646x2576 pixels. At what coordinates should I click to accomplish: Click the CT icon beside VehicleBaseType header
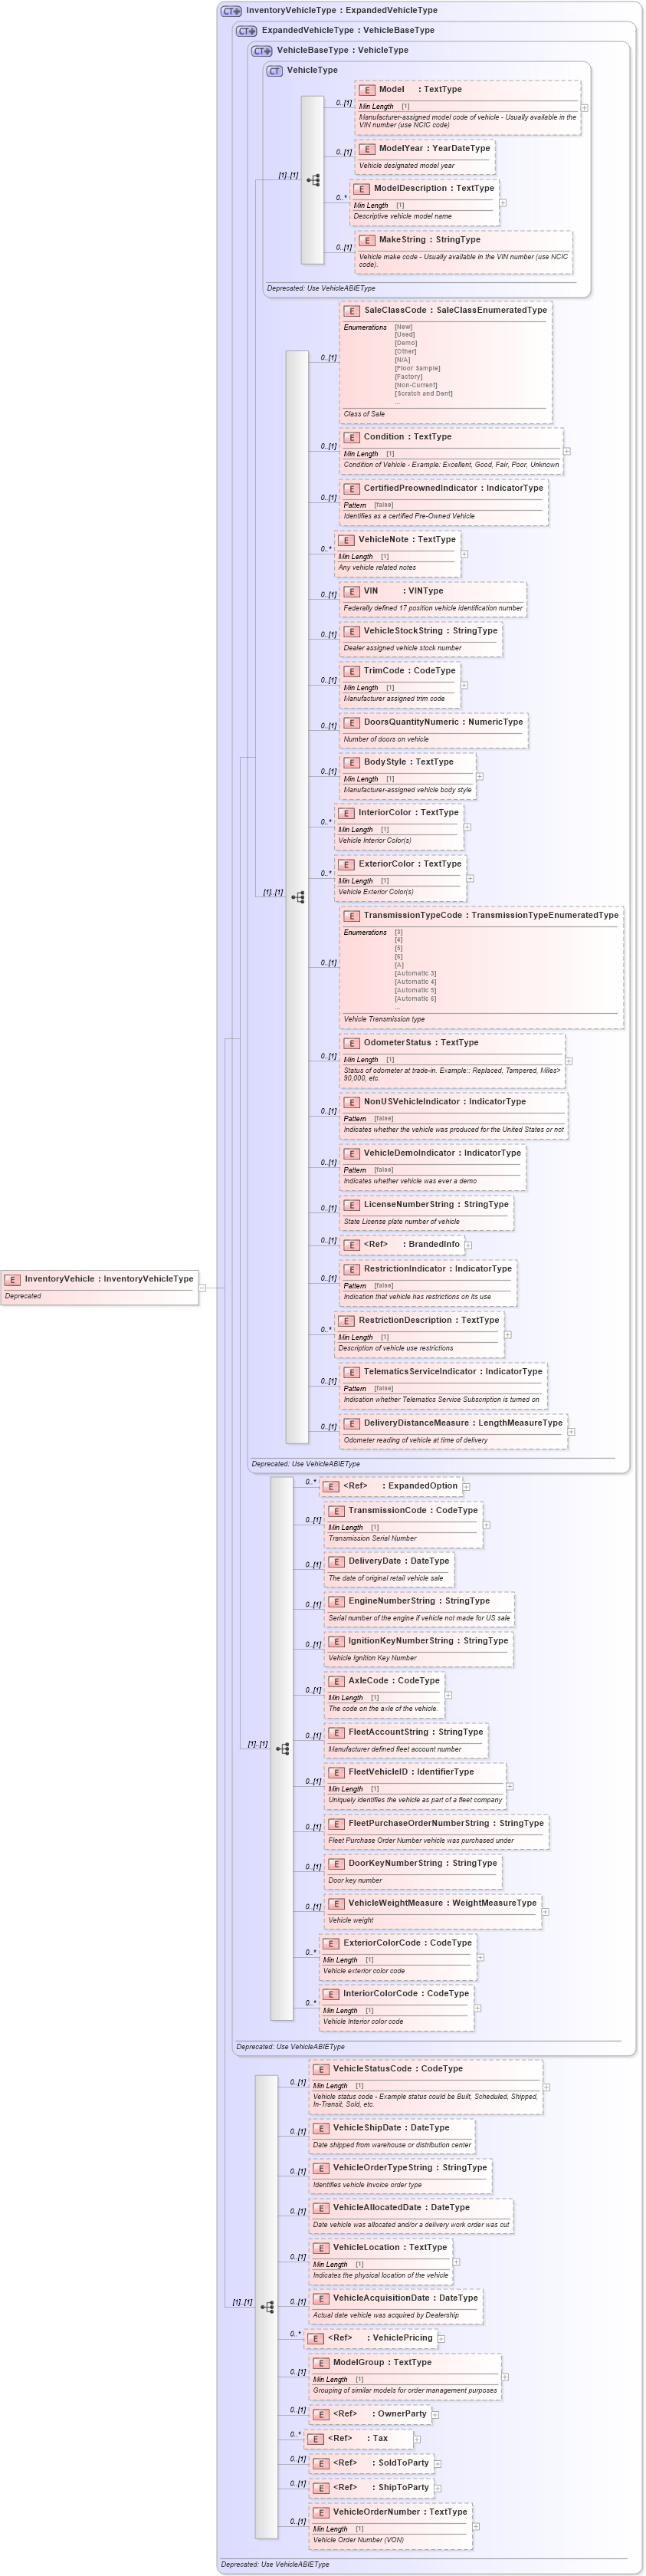[262, 51]
